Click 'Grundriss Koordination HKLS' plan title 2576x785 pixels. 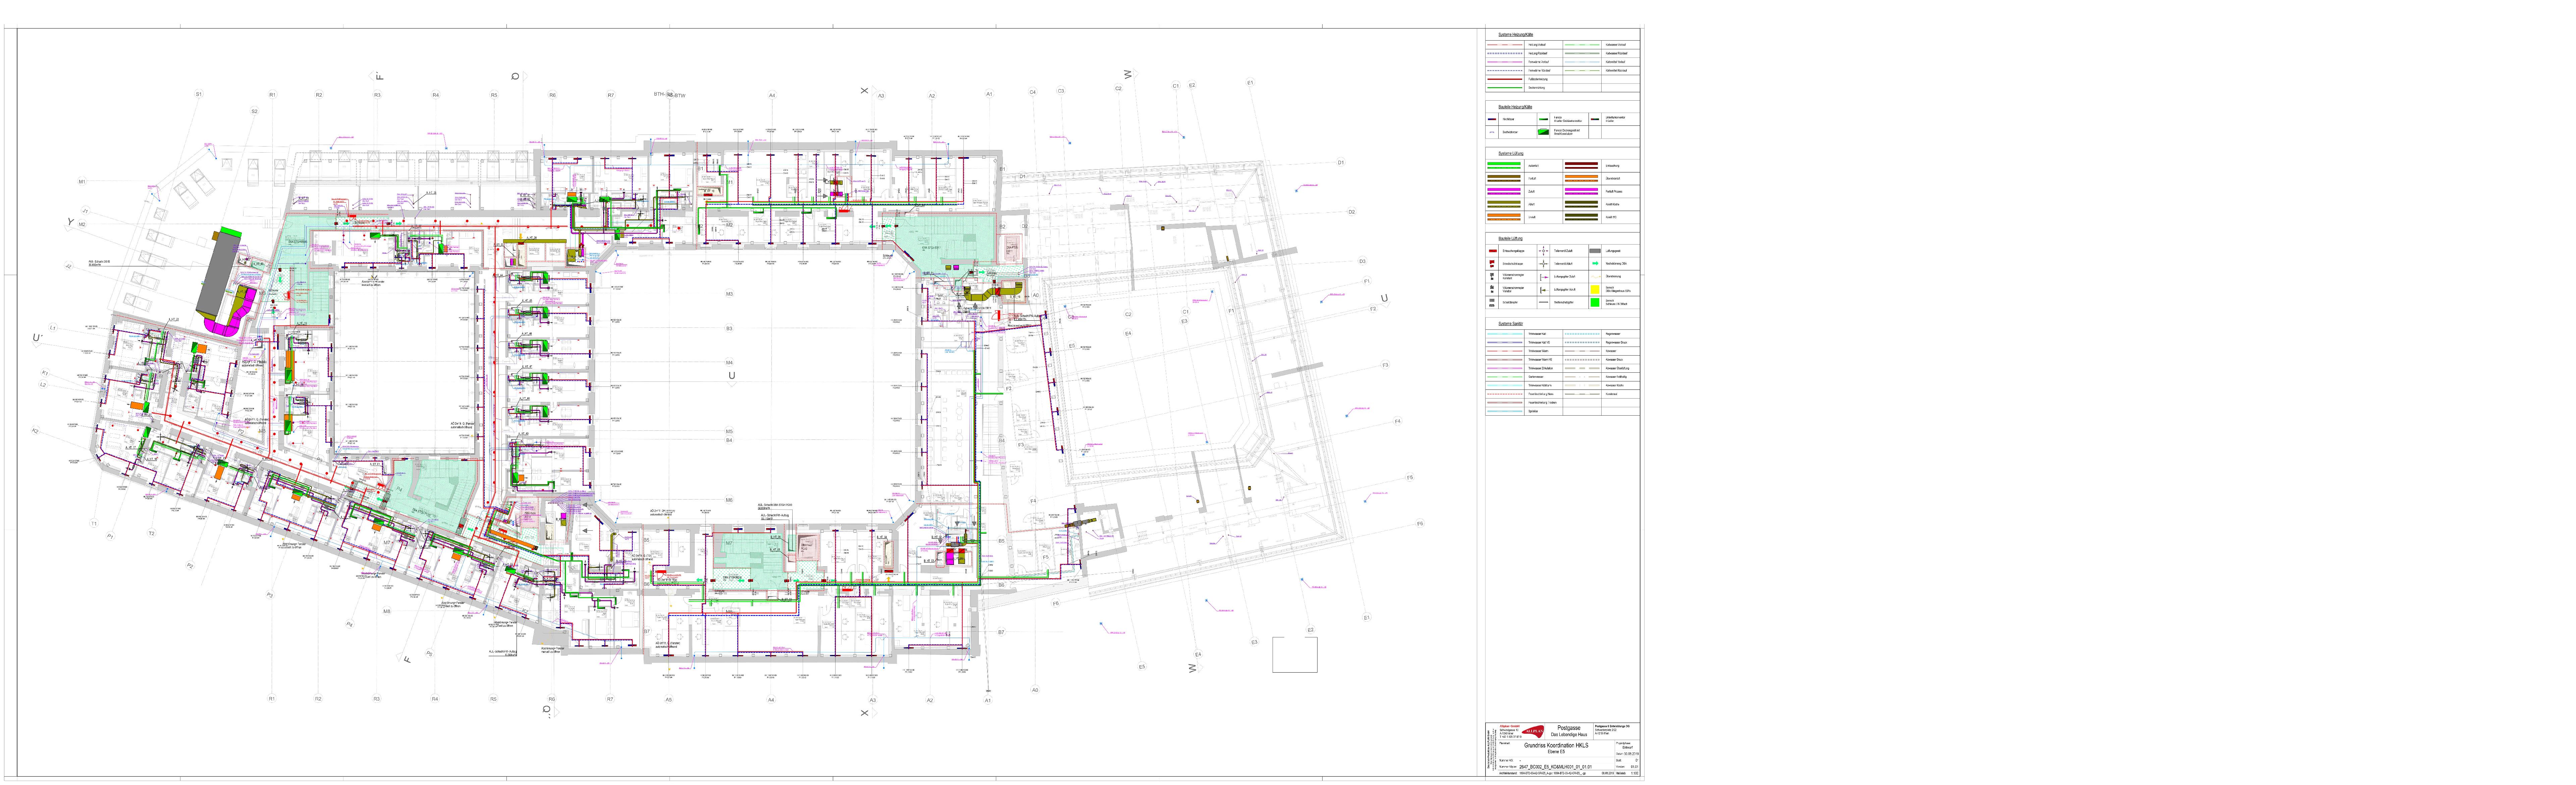tap(1556, 745)
